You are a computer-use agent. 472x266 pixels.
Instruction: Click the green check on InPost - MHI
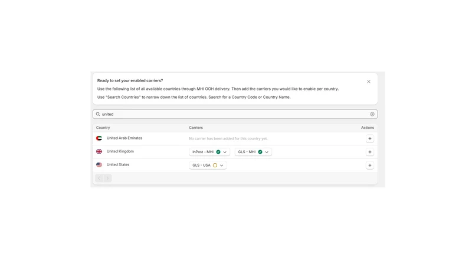tap(218, 152)
